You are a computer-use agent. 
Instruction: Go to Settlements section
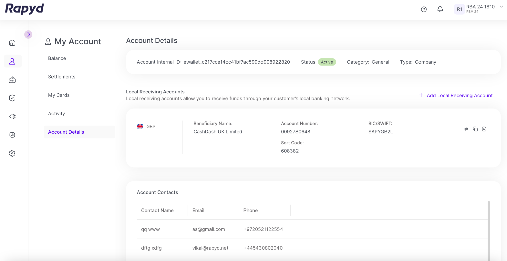pyautogui.click(x=62, y=77)
